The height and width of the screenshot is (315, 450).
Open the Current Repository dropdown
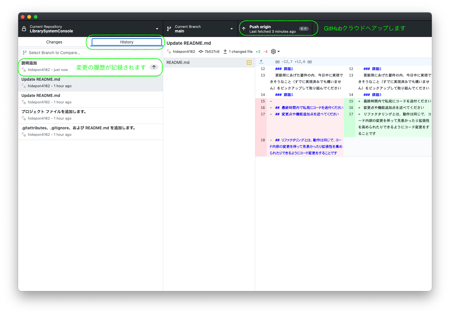pyautogui.click(x=157, y=29)
